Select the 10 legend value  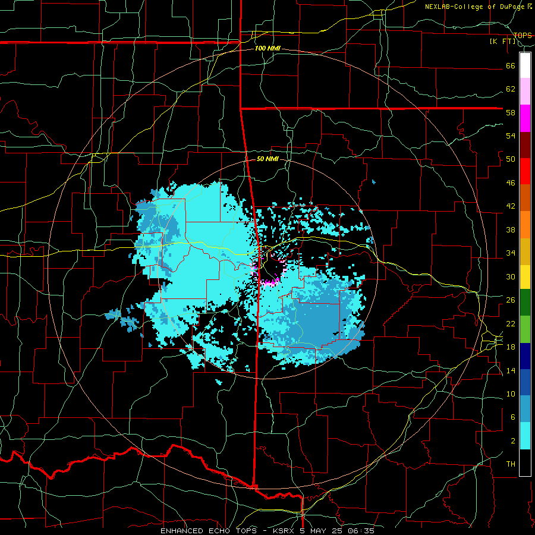[511, 394]
